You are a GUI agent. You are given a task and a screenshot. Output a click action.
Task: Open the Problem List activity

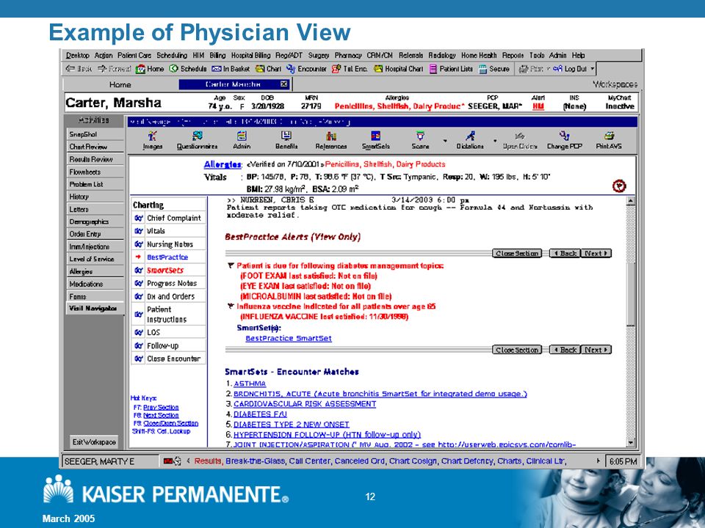pos(95,184)
